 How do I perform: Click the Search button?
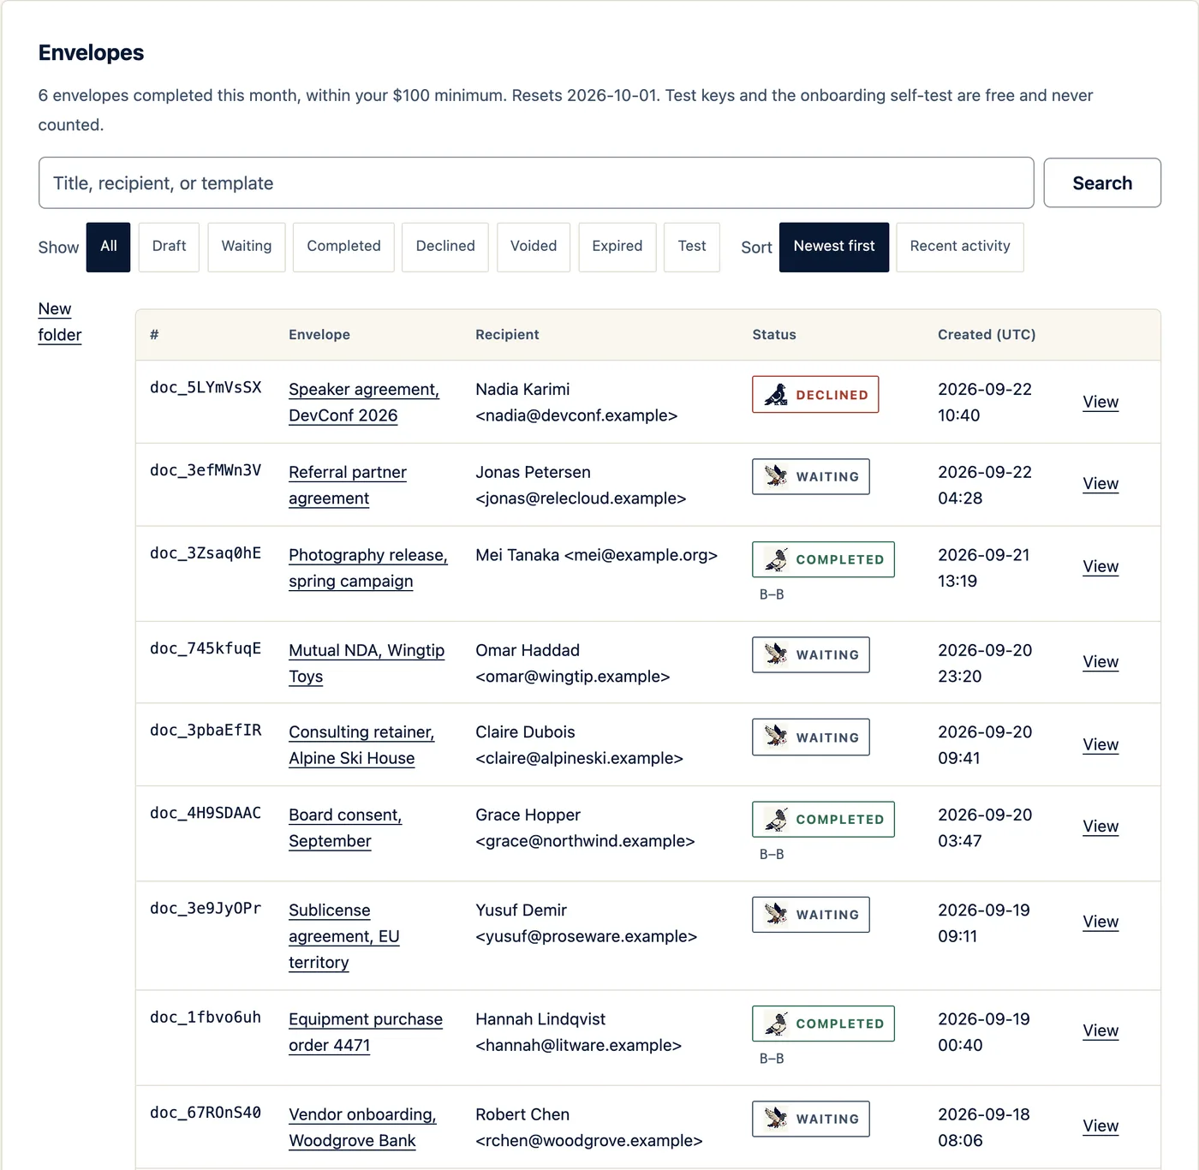click(1102, 182)
